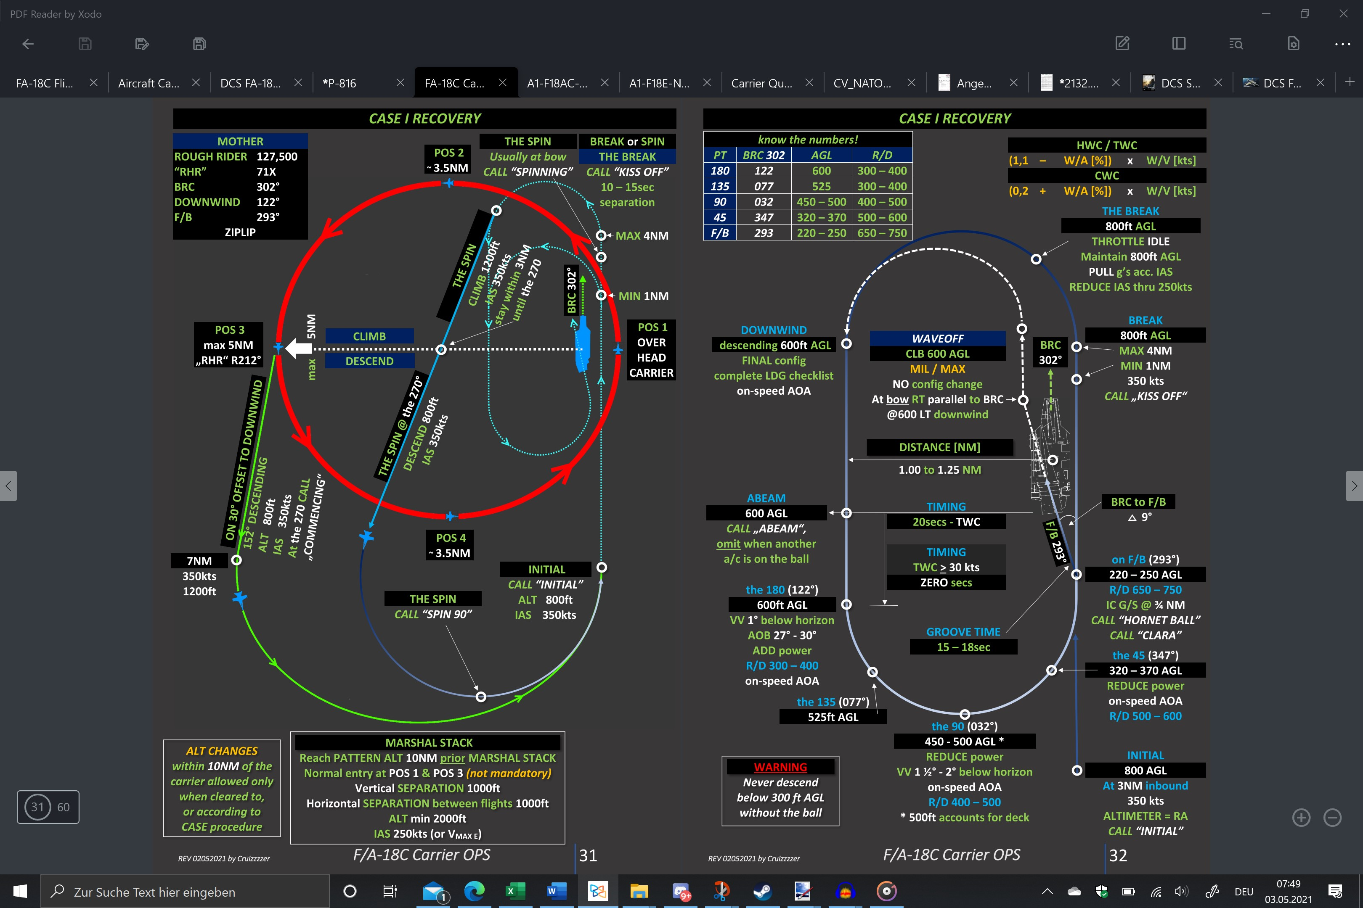Switch to the Carrier Qu... tab
The height and width of the screenshot is (908, 1363).
click(x=761, y=83)
